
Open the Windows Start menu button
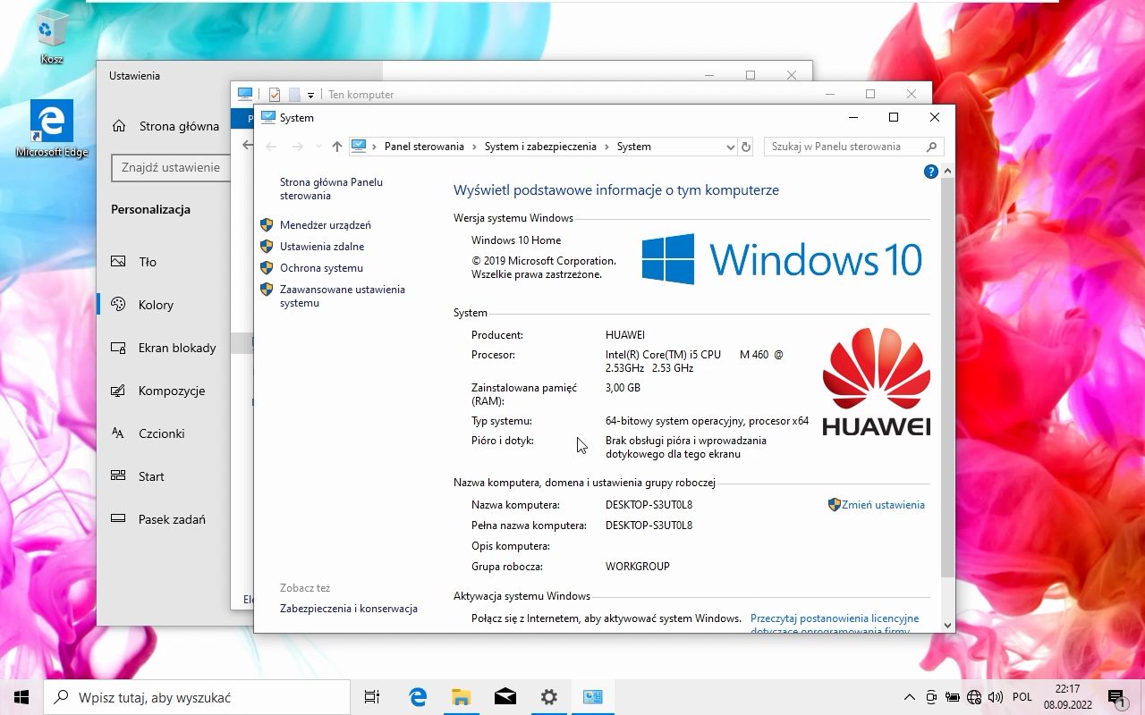21,697
